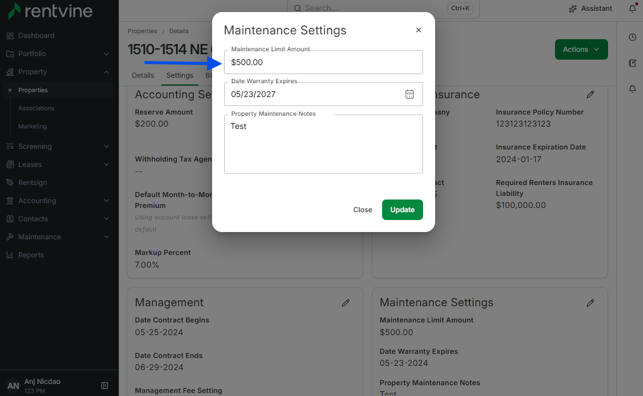Click the Portfolio folder icon
Image resolution: width=643 pixels, height=396 pixels.
10,54
